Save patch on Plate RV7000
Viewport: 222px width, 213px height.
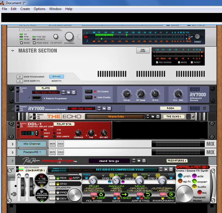pyautogui.click(x=73, y=92)
